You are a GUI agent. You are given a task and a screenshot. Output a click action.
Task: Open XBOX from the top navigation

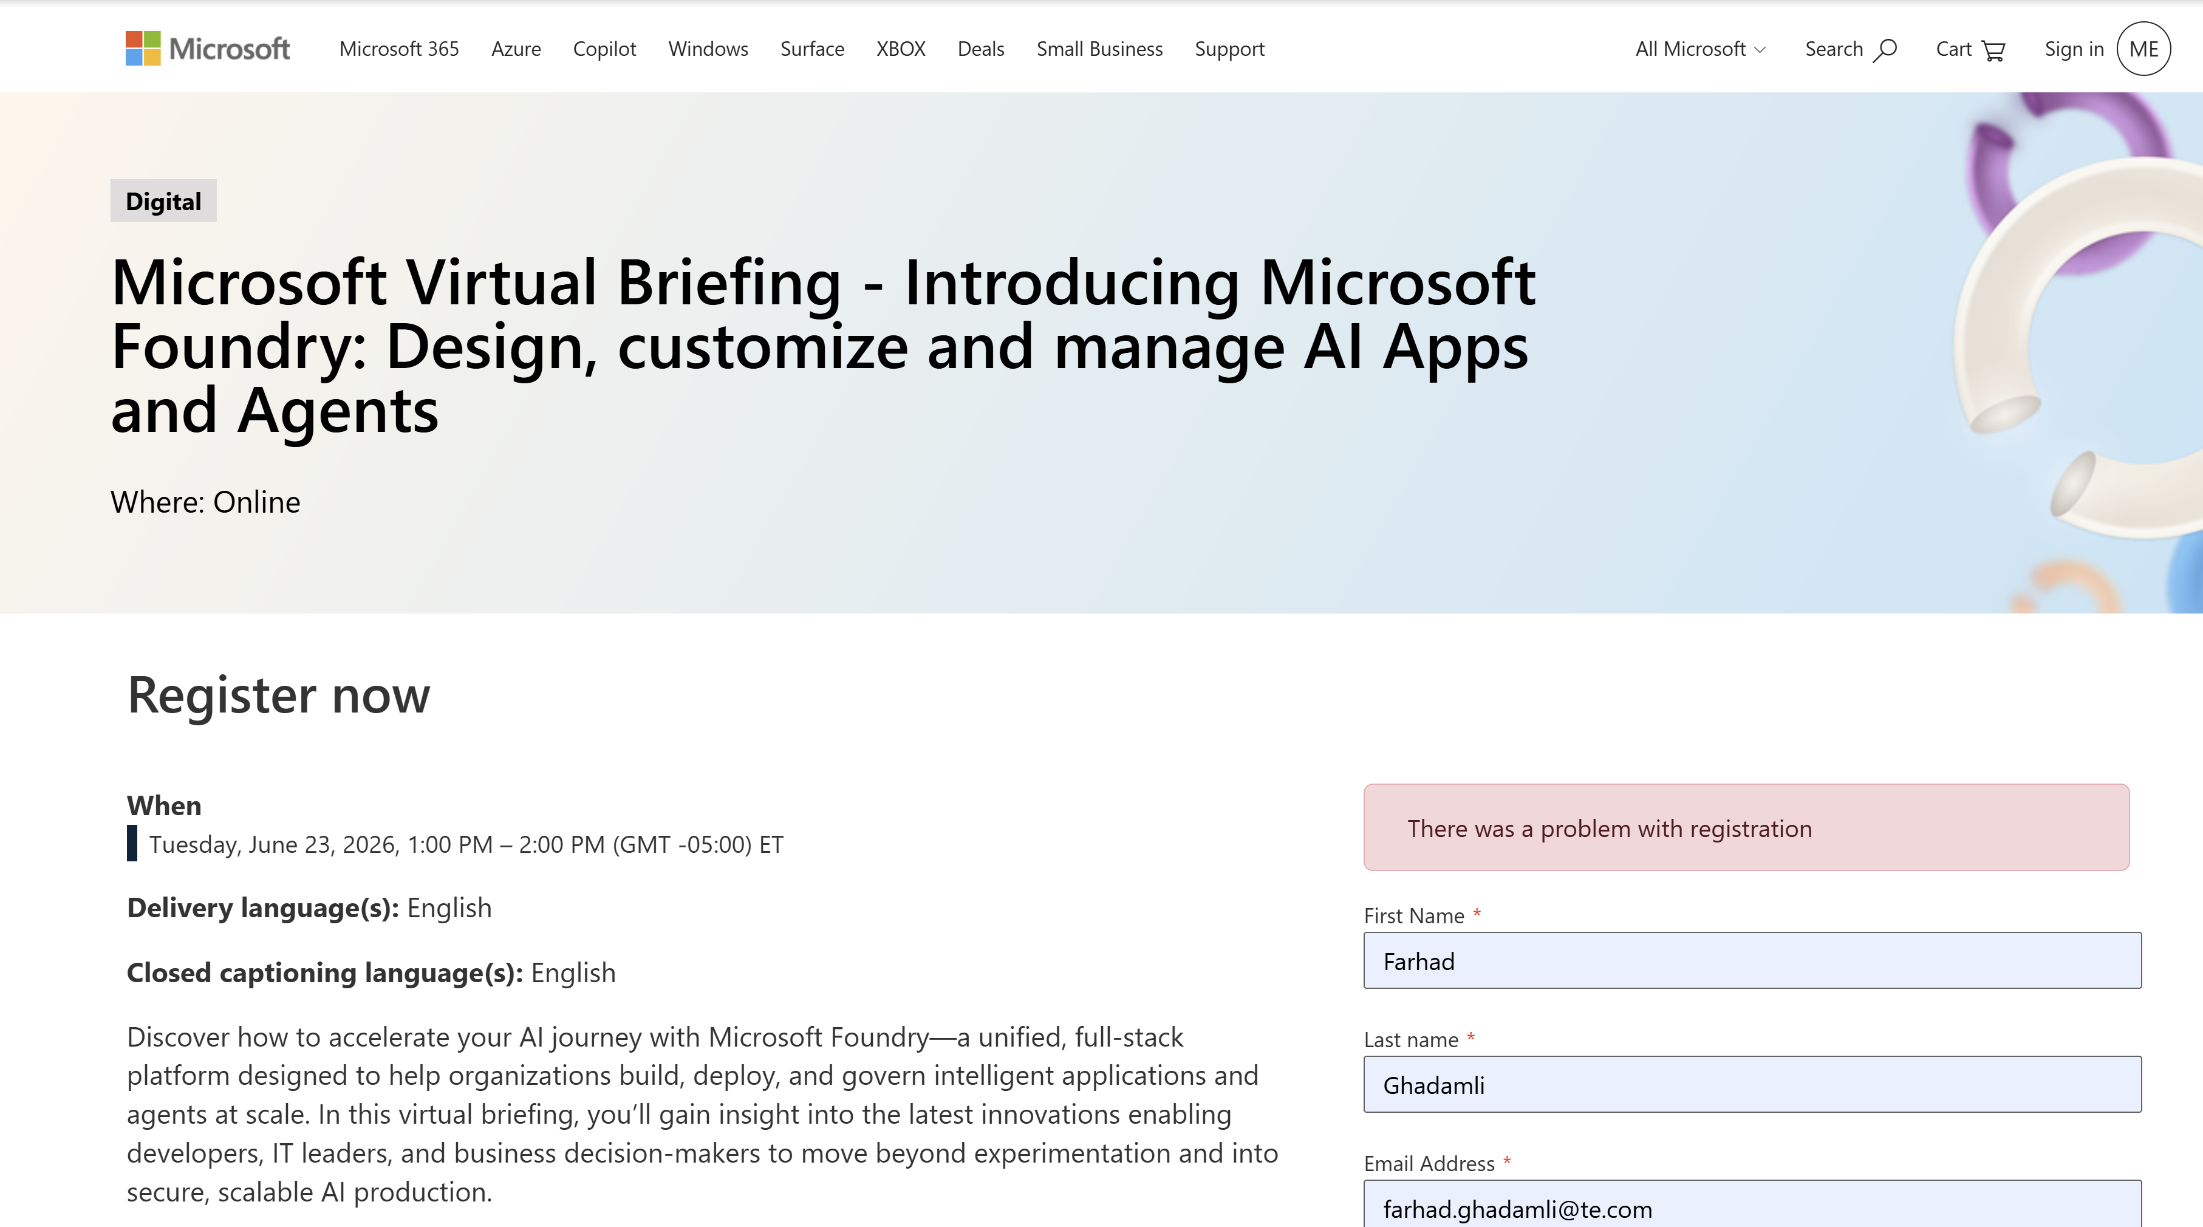(901, 49)
